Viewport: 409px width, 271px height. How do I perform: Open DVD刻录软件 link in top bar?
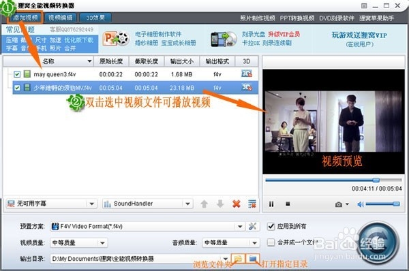[337, 18]
